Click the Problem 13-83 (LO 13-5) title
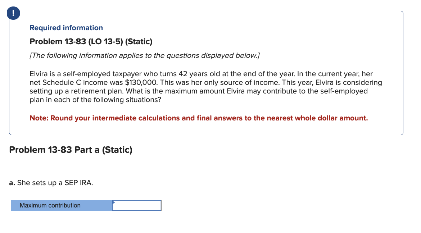This screenshot has width=421, height=233. coord(91,41)
